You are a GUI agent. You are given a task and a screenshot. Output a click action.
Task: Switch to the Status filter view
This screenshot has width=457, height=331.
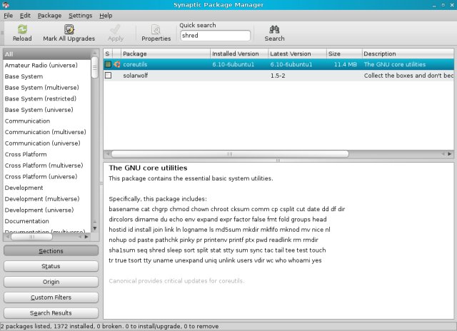click(51, 266)
